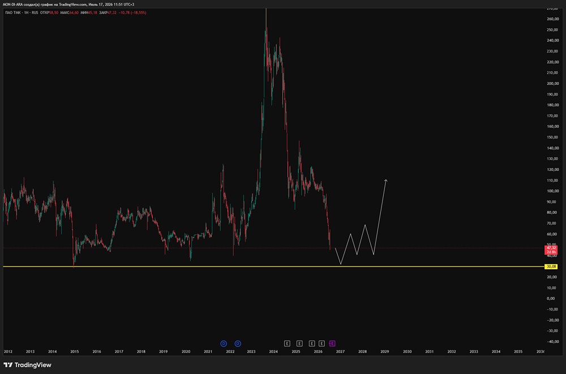Image resolution: width=566 pixels, height=374 pixels.
Task: Select the yellow 30,08 price label
Action: pyautogui.click(x=551, y=266)
